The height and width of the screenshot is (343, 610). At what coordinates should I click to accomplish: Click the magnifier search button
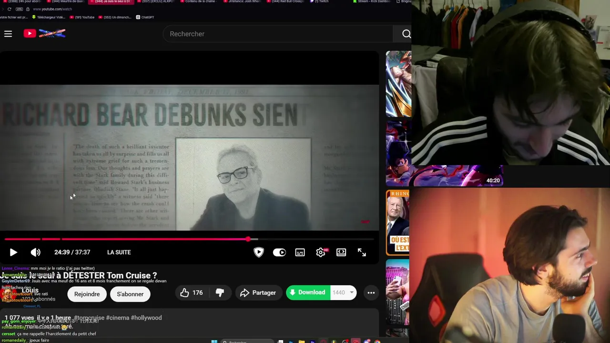point(406,34)
